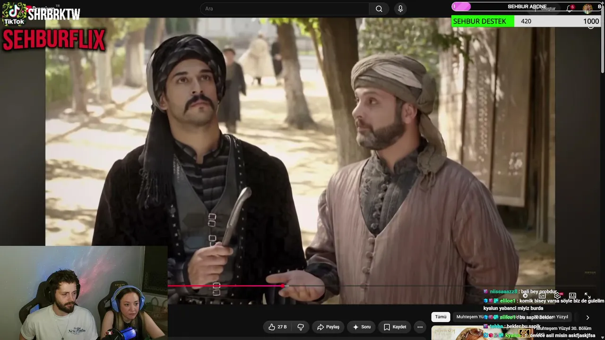
Task: Click chat username tohba
Action: coord(496,326)
